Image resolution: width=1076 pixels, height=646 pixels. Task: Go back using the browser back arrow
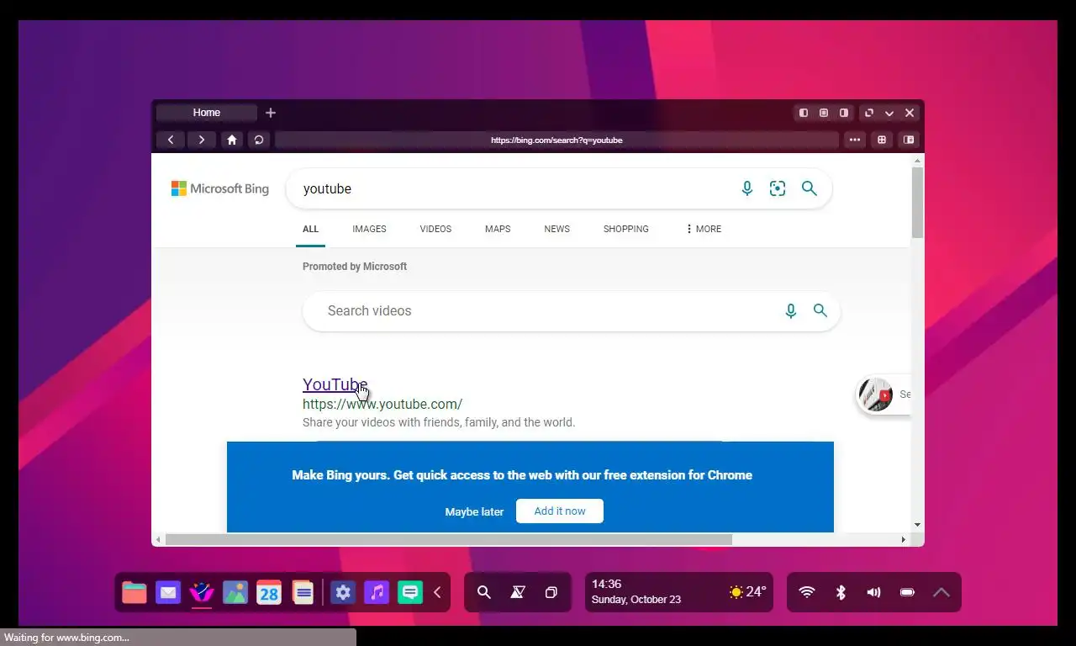point(171,140)
